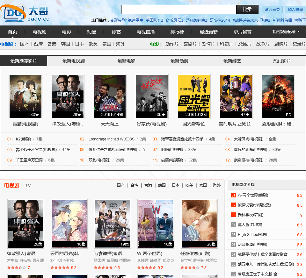Screen dimensions: 306x278
Task: Open 为食神探 19集 poster
Action: click(x=113, y=224)
